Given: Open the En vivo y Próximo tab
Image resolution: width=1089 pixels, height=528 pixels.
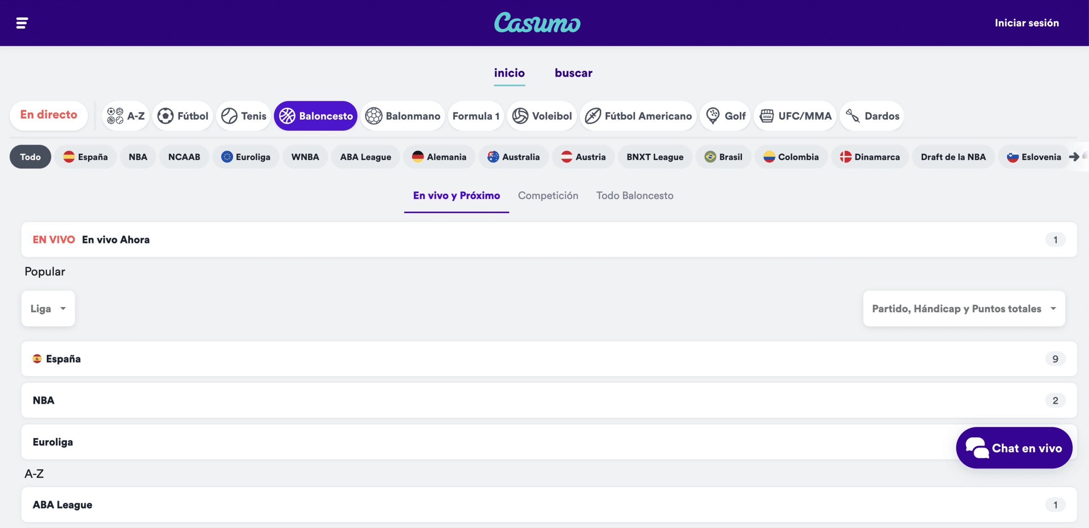Looking at the screenshot, I should (x=456, y=196).
